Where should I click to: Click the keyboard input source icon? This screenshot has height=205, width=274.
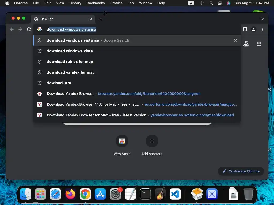point(191,3)
